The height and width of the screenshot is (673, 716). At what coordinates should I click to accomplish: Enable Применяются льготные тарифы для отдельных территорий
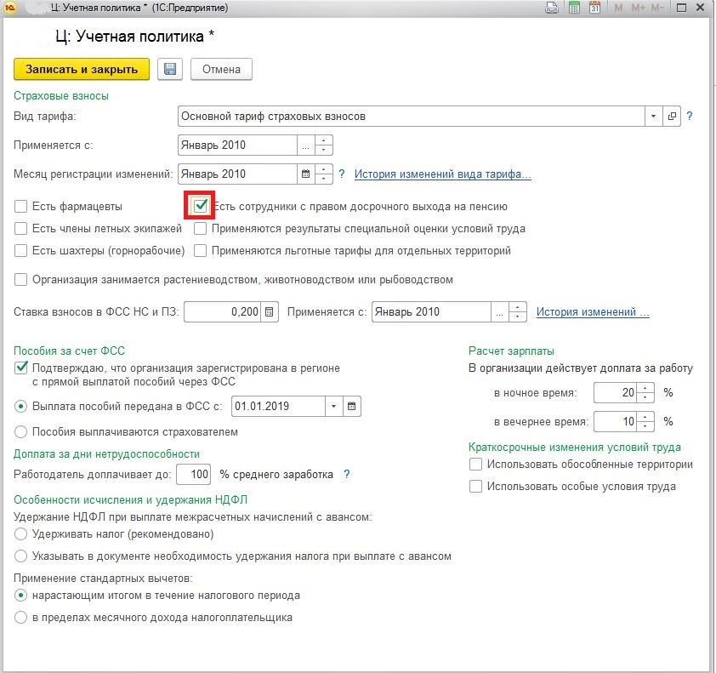point(200,250)
